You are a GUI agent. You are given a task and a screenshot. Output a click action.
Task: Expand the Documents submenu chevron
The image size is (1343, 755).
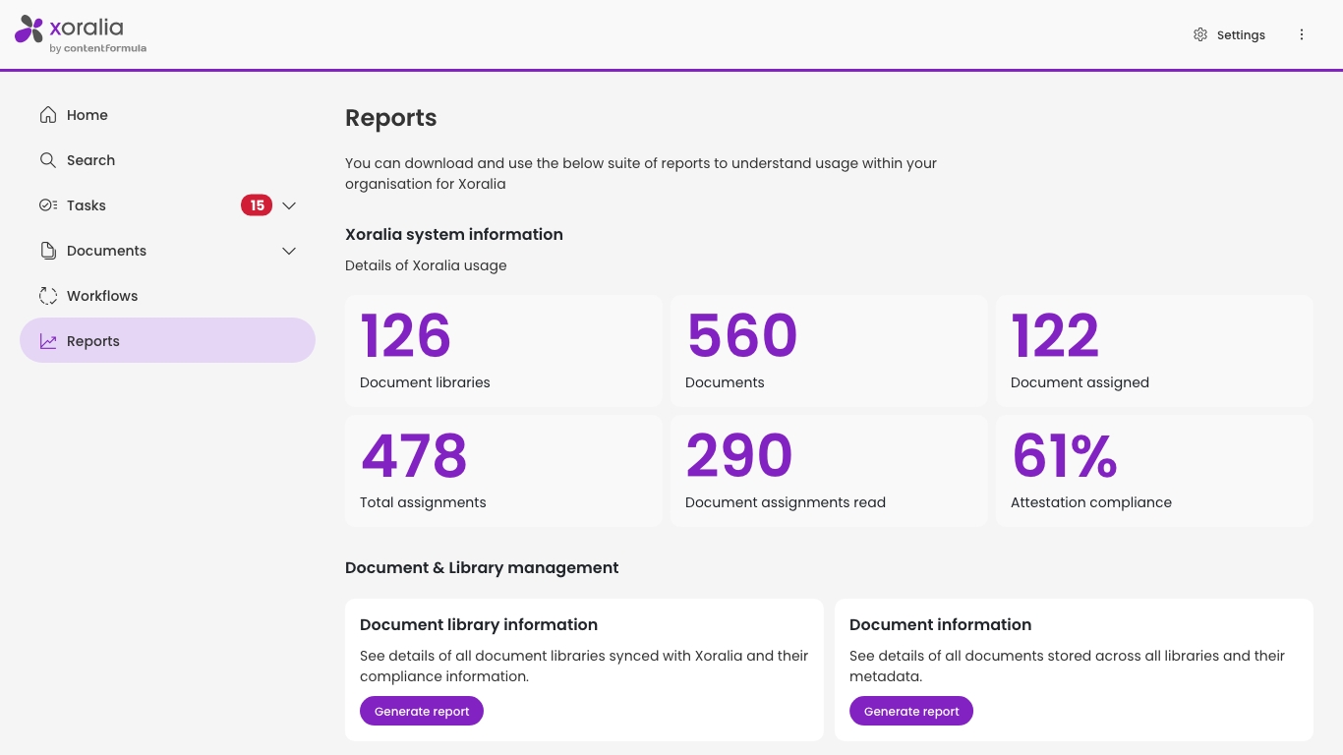pos(289,251)
